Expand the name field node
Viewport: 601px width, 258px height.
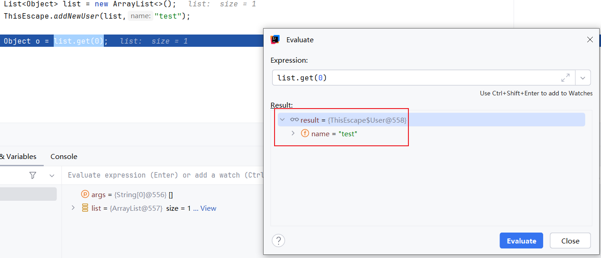(x=293, y=134)
